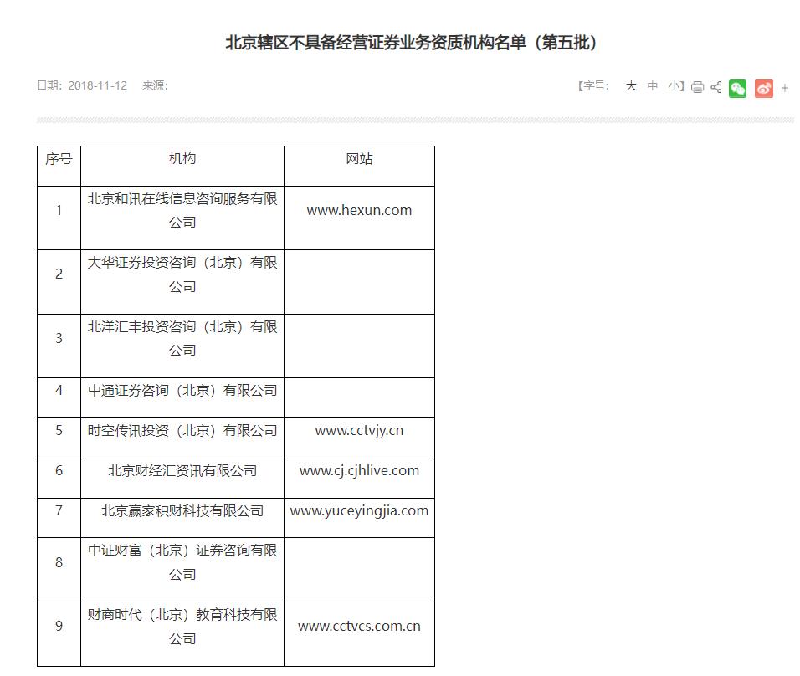This screenshot has height=676, width=800.
Task: Open the share icon
Action: [x=716, y=86]
